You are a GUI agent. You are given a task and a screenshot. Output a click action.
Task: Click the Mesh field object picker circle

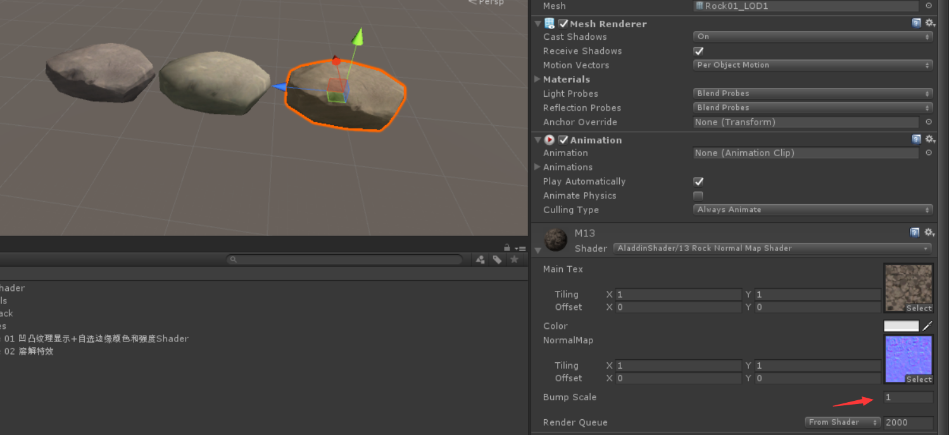[929, 6]
